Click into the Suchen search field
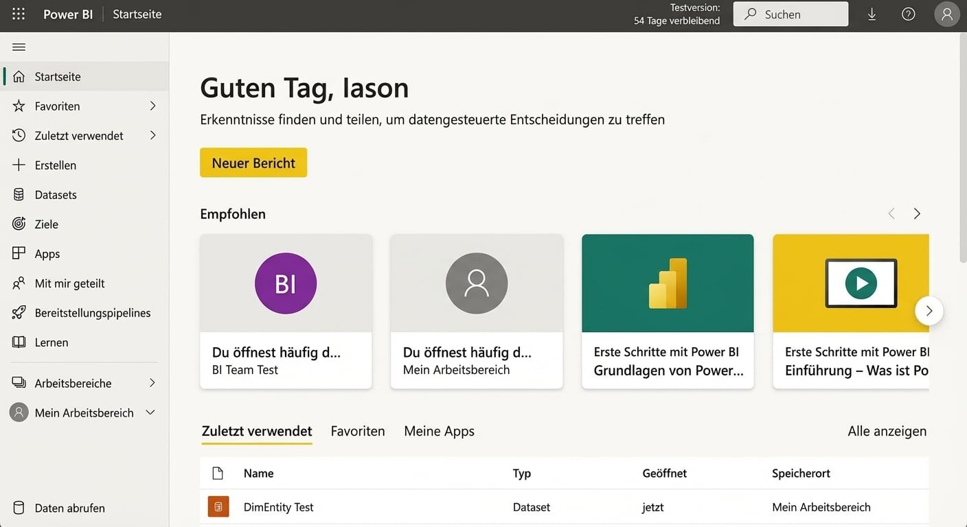This screenshot has width=967, height=527. tap(790, 14)
